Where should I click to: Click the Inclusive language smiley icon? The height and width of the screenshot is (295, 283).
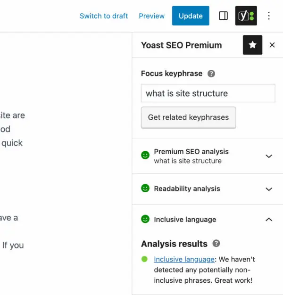tap(145, 219)
